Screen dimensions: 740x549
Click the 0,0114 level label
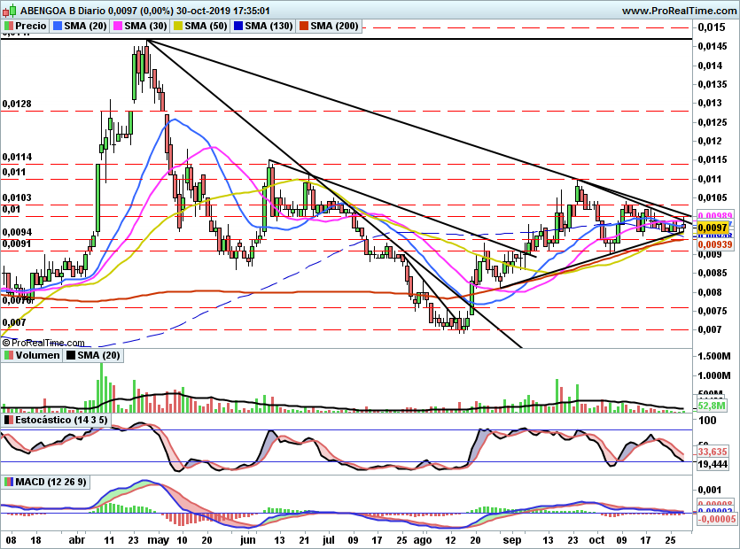tap(17, 157)
